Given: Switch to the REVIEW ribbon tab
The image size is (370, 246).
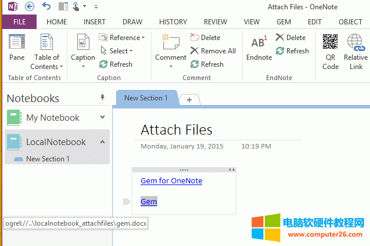Looking at the screenshot, I should click(215, 22).
